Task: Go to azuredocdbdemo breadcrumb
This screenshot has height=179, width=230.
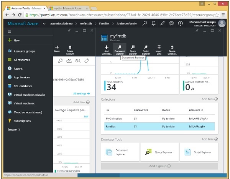Action: click(x=61, y=24)
